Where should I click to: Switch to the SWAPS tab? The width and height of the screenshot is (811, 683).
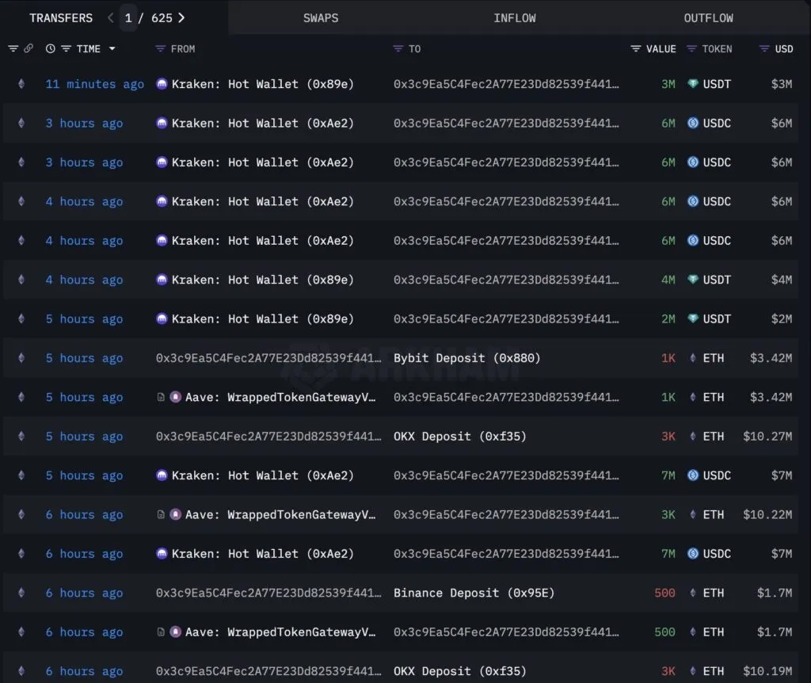click(321, 18)
